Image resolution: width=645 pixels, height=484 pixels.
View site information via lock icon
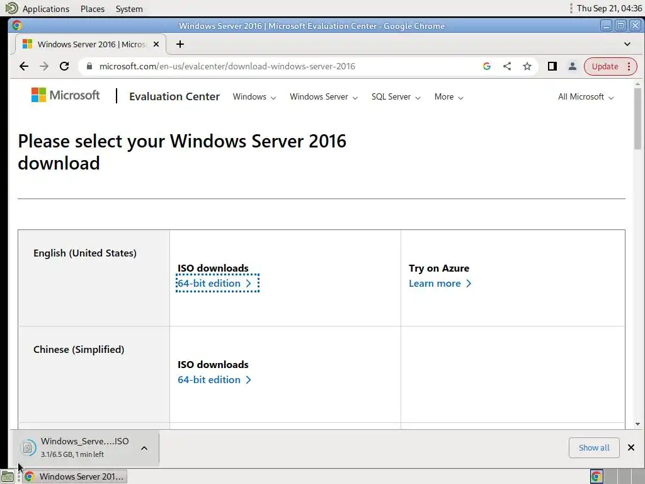click(x=89, y=66)
